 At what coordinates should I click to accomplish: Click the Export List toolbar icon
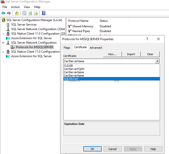click(x=36, y=13)
